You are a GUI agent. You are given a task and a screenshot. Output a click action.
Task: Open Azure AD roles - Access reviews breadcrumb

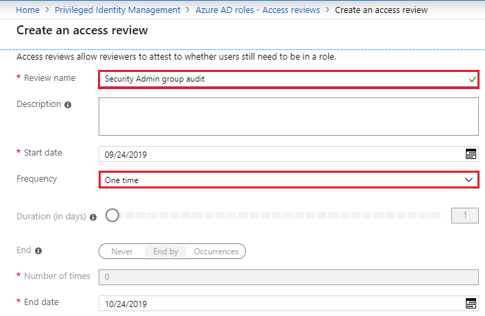coord(258,10)
